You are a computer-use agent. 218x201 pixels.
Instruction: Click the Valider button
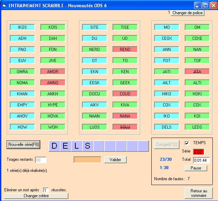115,160
